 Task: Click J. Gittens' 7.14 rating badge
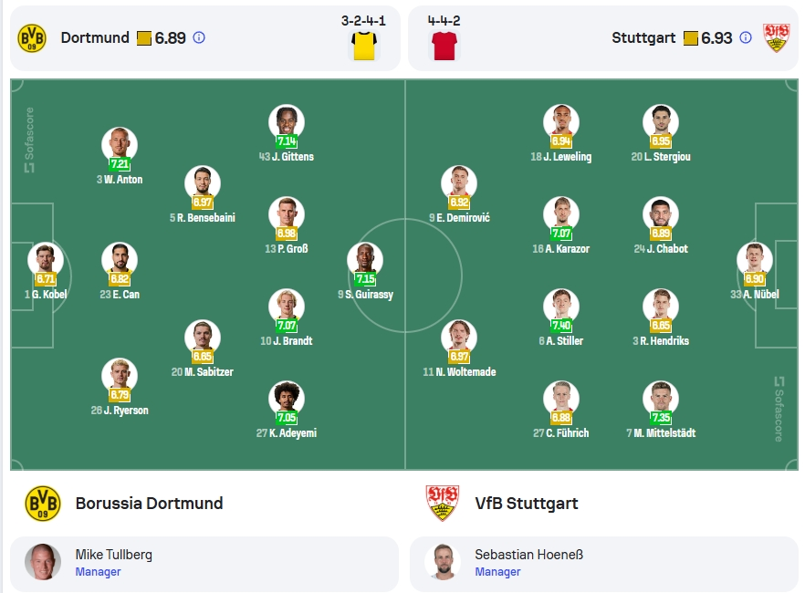287,141
